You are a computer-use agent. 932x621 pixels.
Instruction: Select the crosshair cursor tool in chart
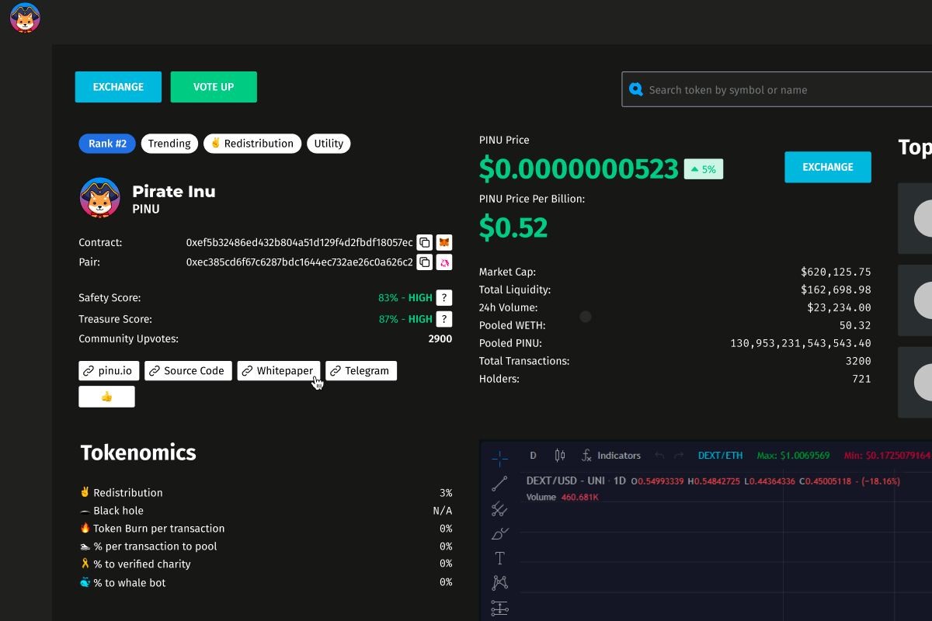point(499,458)
